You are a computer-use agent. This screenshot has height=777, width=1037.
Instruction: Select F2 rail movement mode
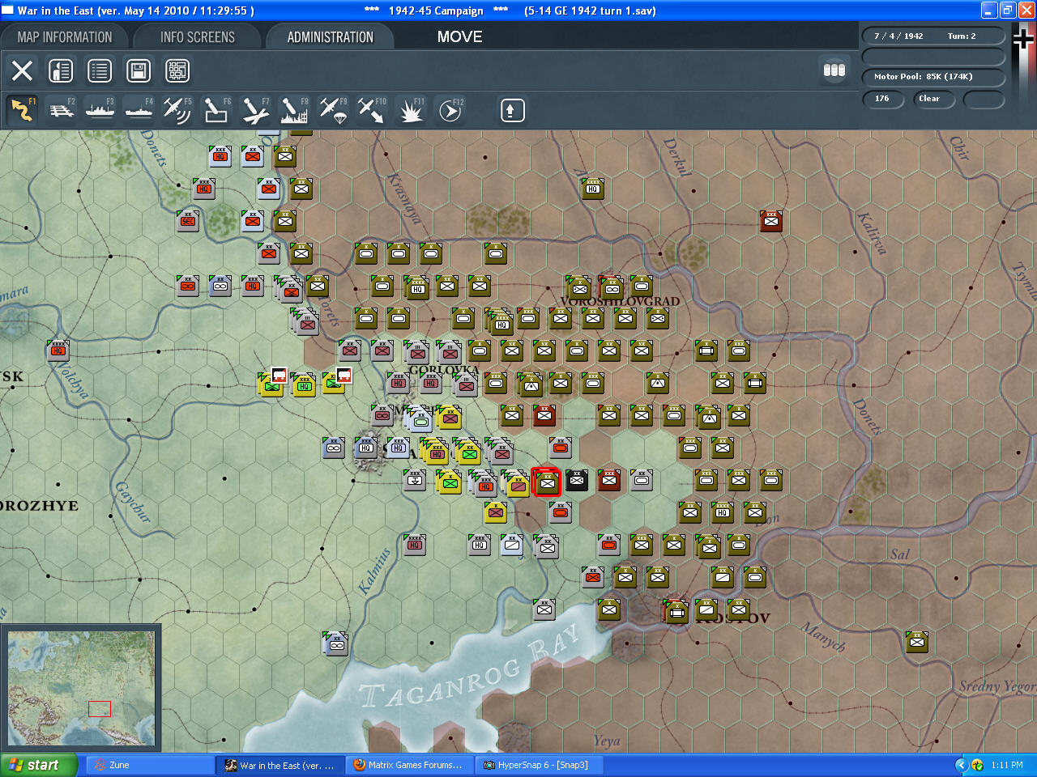pos(62,110)
